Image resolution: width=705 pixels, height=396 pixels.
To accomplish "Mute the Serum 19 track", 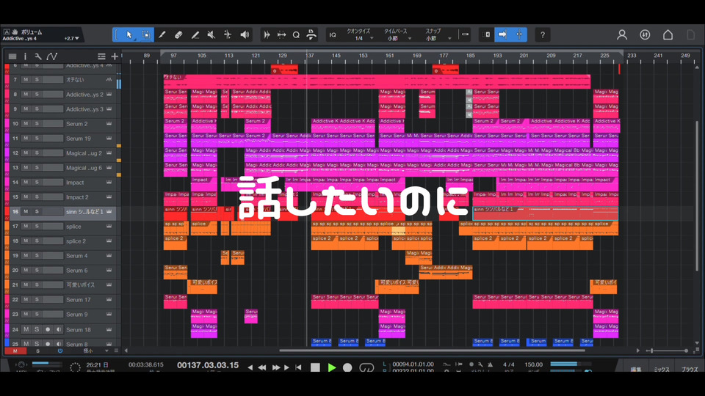I will click(26, 139).
